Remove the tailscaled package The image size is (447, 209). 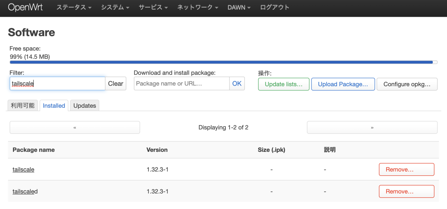pyautogui.click(x=406, y=191)
